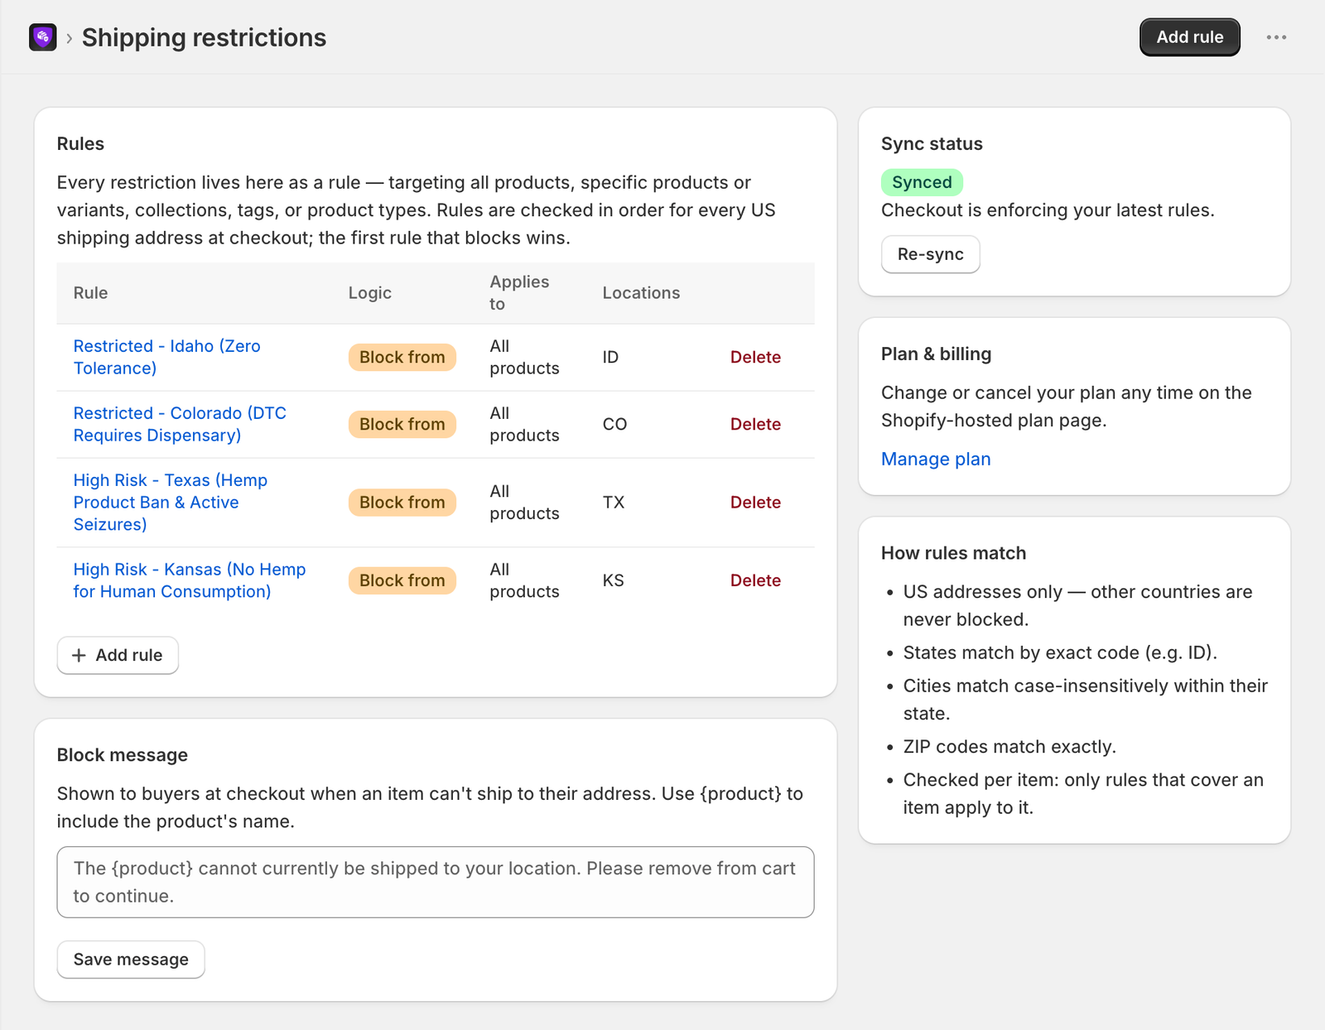
Task: Click the Add rule button below the rules table
Action: [118, 655]
